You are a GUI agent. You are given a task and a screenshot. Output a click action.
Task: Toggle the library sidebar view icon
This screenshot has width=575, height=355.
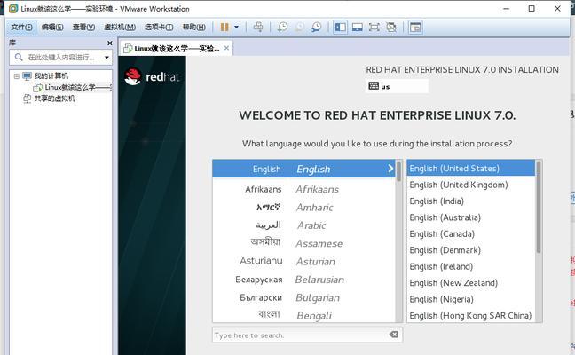(x=341, y=28)
